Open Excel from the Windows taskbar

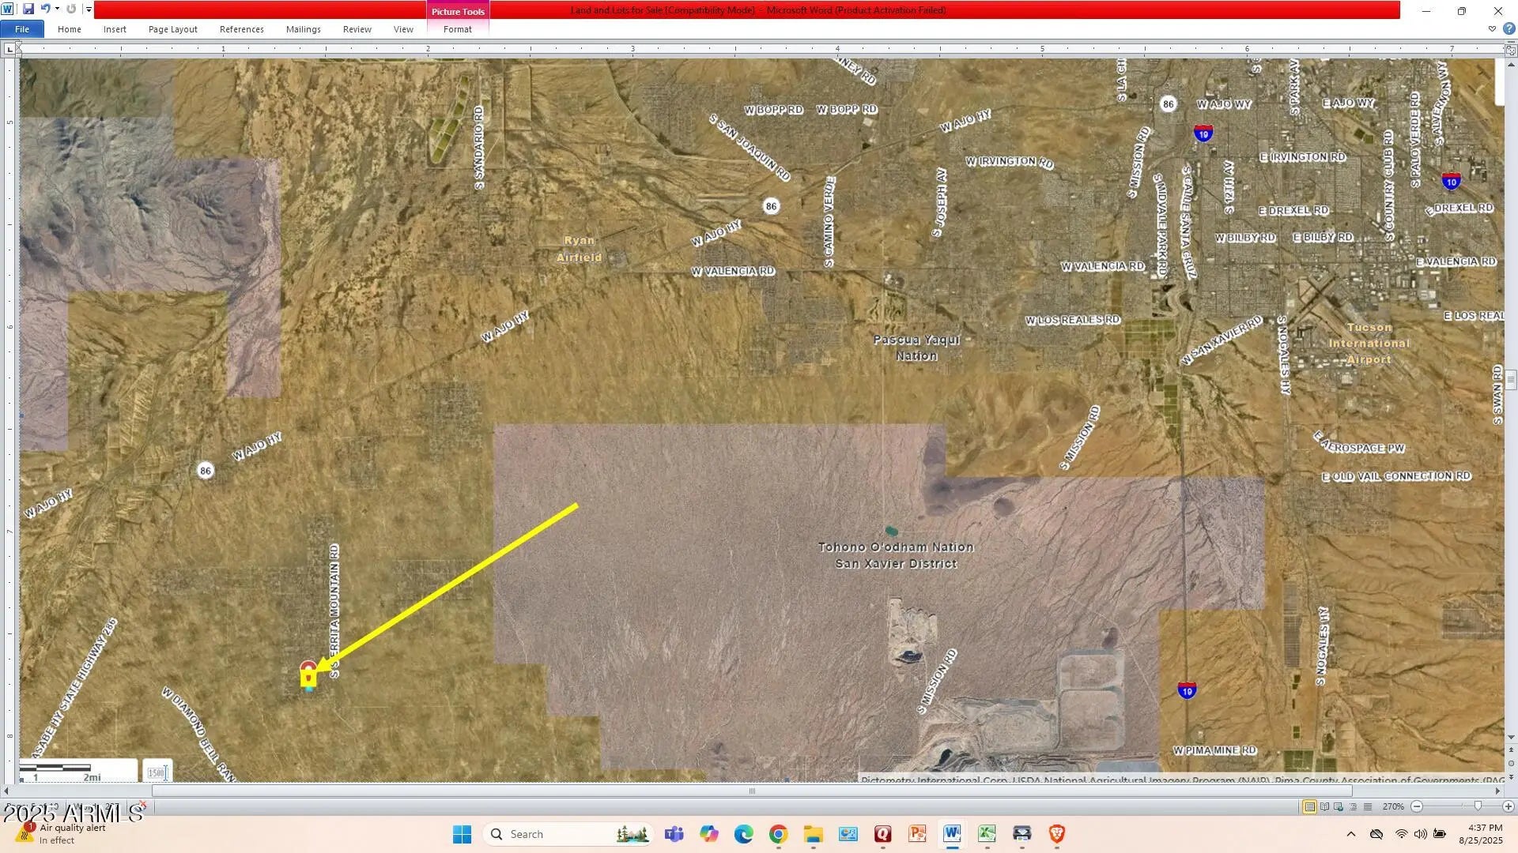pyautogui.click(x=987, y=834)
